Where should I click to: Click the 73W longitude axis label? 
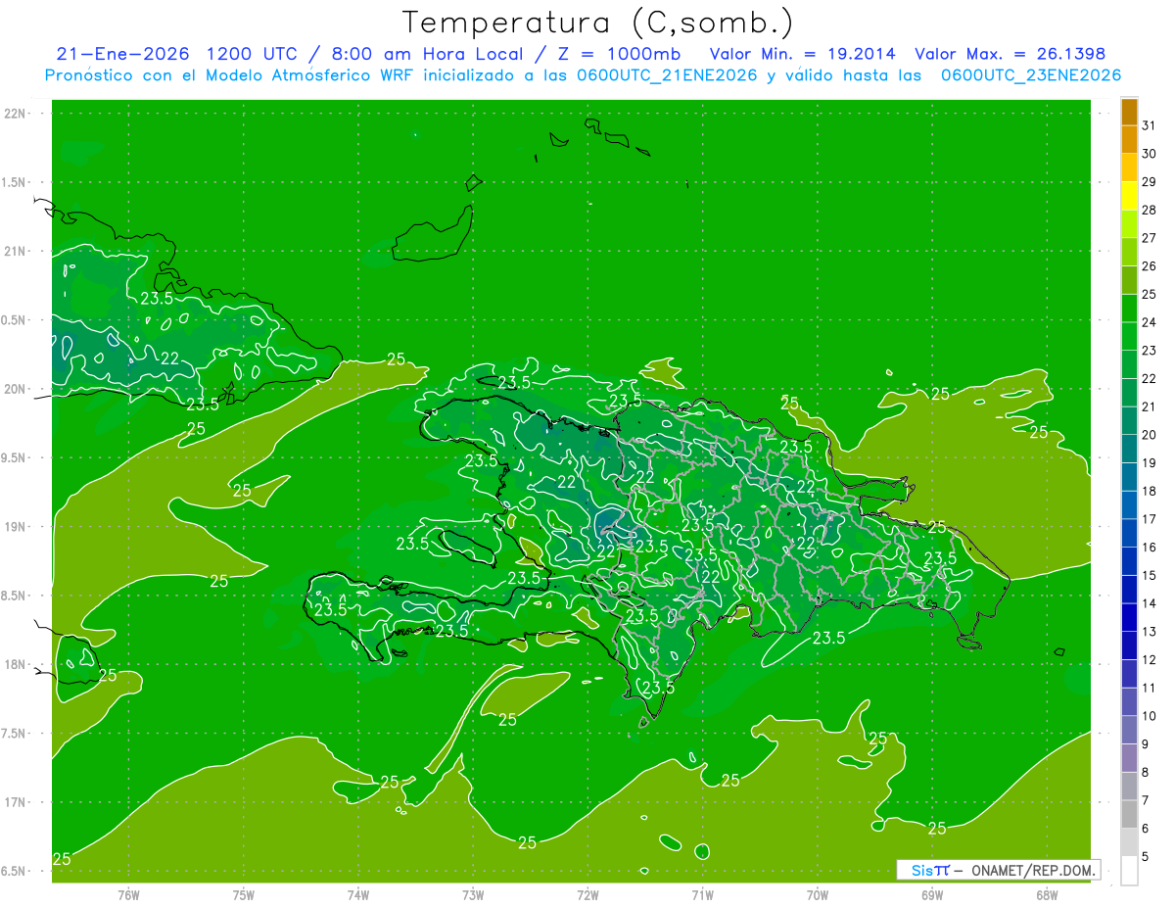[x=473, y=895]
